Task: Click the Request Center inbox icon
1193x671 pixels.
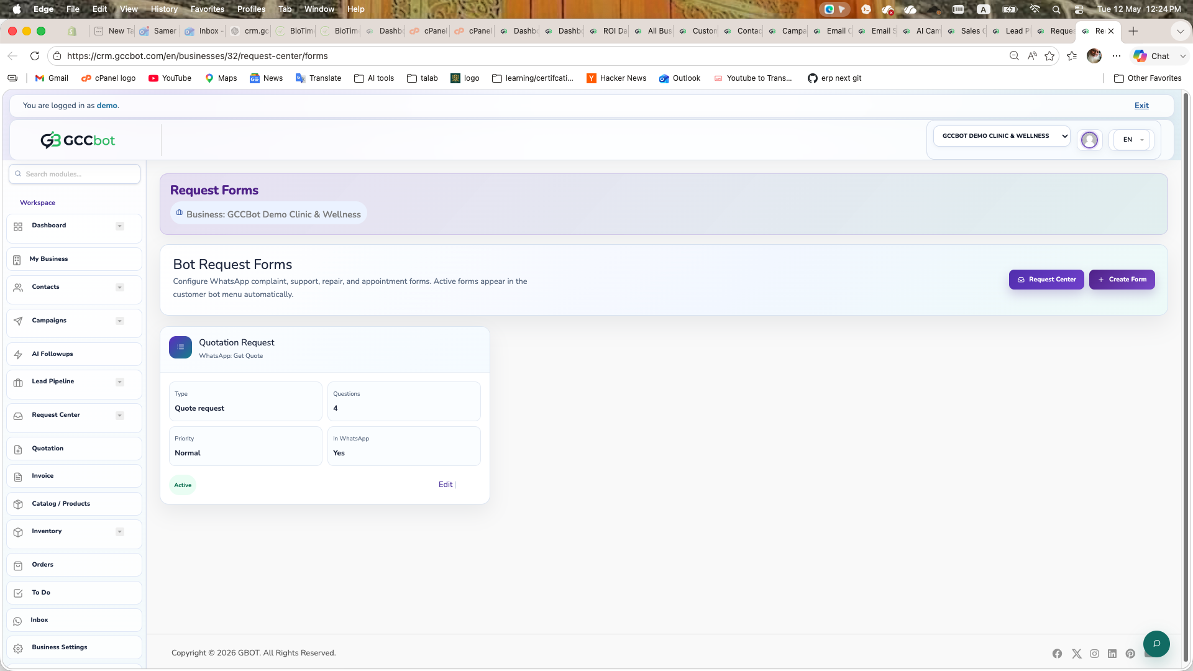Action: tap(18, 416)
